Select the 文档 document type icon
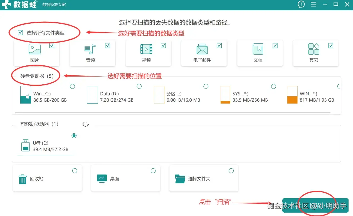This screenshot has width=353, height=216. 258,49
